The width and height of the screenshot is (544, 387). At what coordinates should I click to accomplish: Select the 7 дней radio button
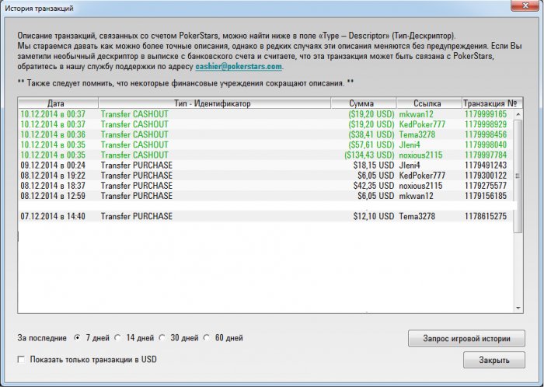click(x=78, y=337)
